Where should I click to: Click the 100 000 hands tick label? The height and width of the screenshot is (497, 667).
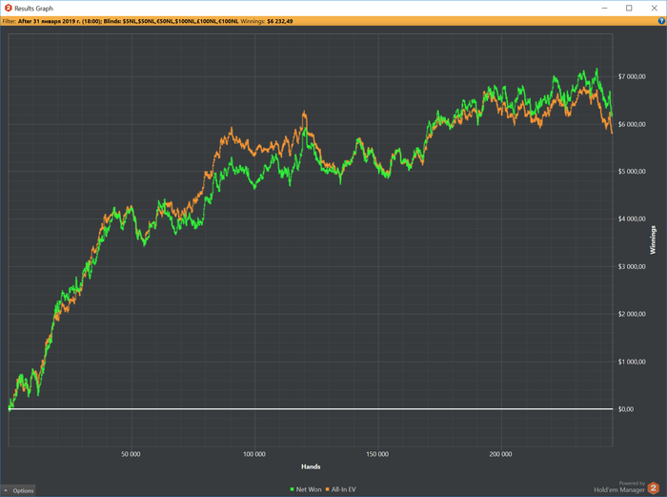click(254, 454)
